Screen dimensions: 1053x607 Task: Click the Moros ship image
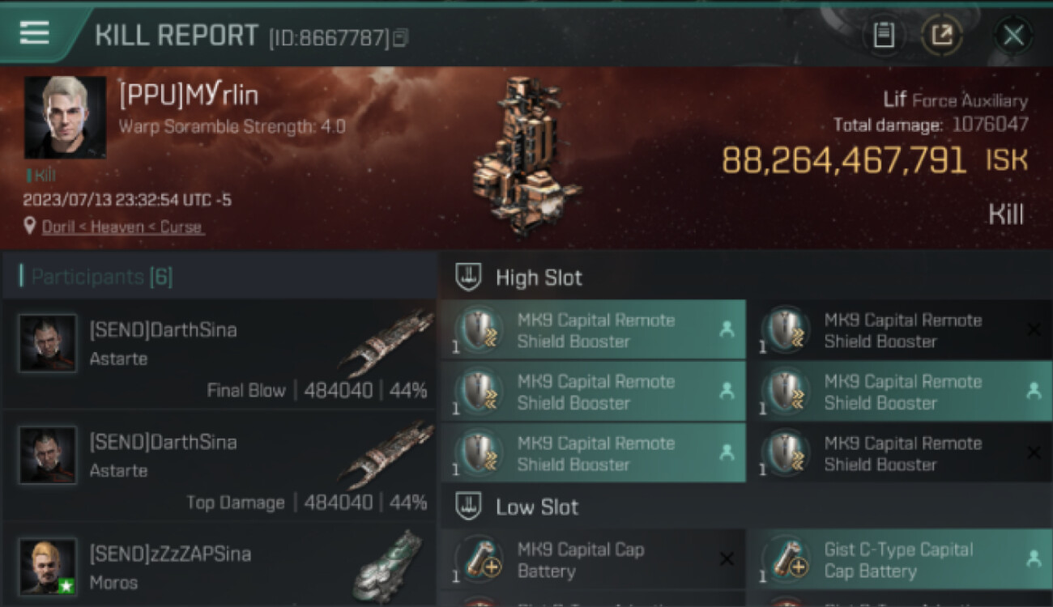389,567
